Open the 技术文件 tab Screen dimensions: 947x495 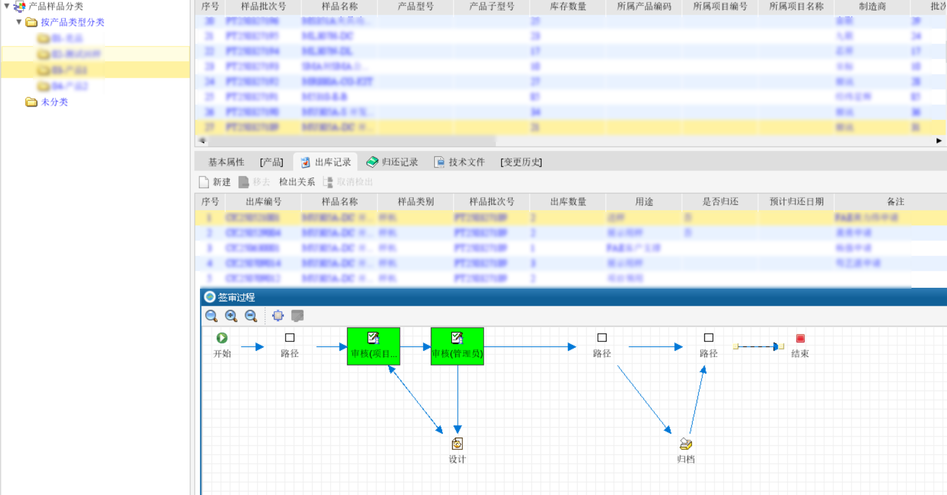click(459, 162)
